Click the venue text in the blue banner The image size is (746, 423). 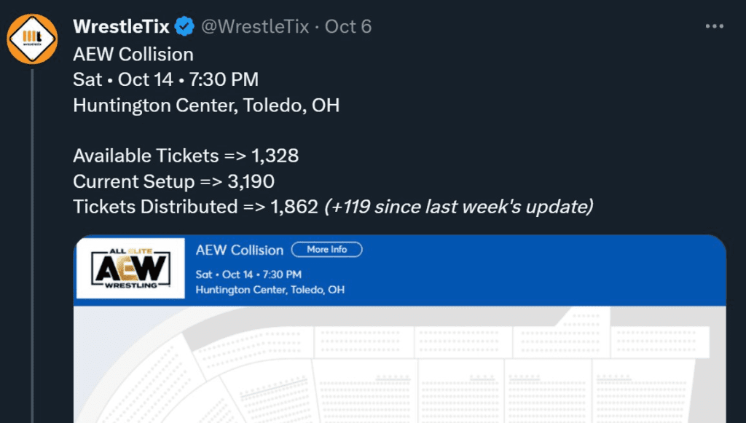pyautogui.click(x=270, y=290)
